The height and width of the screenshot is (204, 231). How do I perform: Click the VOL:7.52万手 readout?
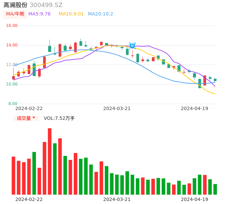click(59, 118)
